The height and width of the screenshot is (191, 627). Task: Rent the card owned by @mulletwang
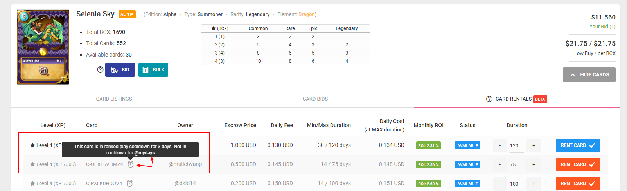578,164
